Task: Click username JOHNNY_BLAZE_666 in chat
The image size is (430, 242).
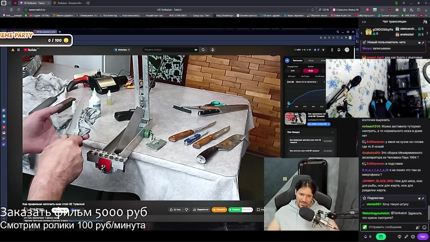Action: point(377,181)
